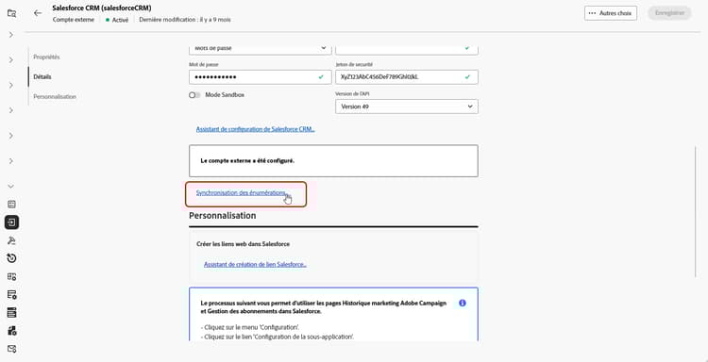
Task: Open the Version 49 API dropdown
Action: click(x=406, y=107)
